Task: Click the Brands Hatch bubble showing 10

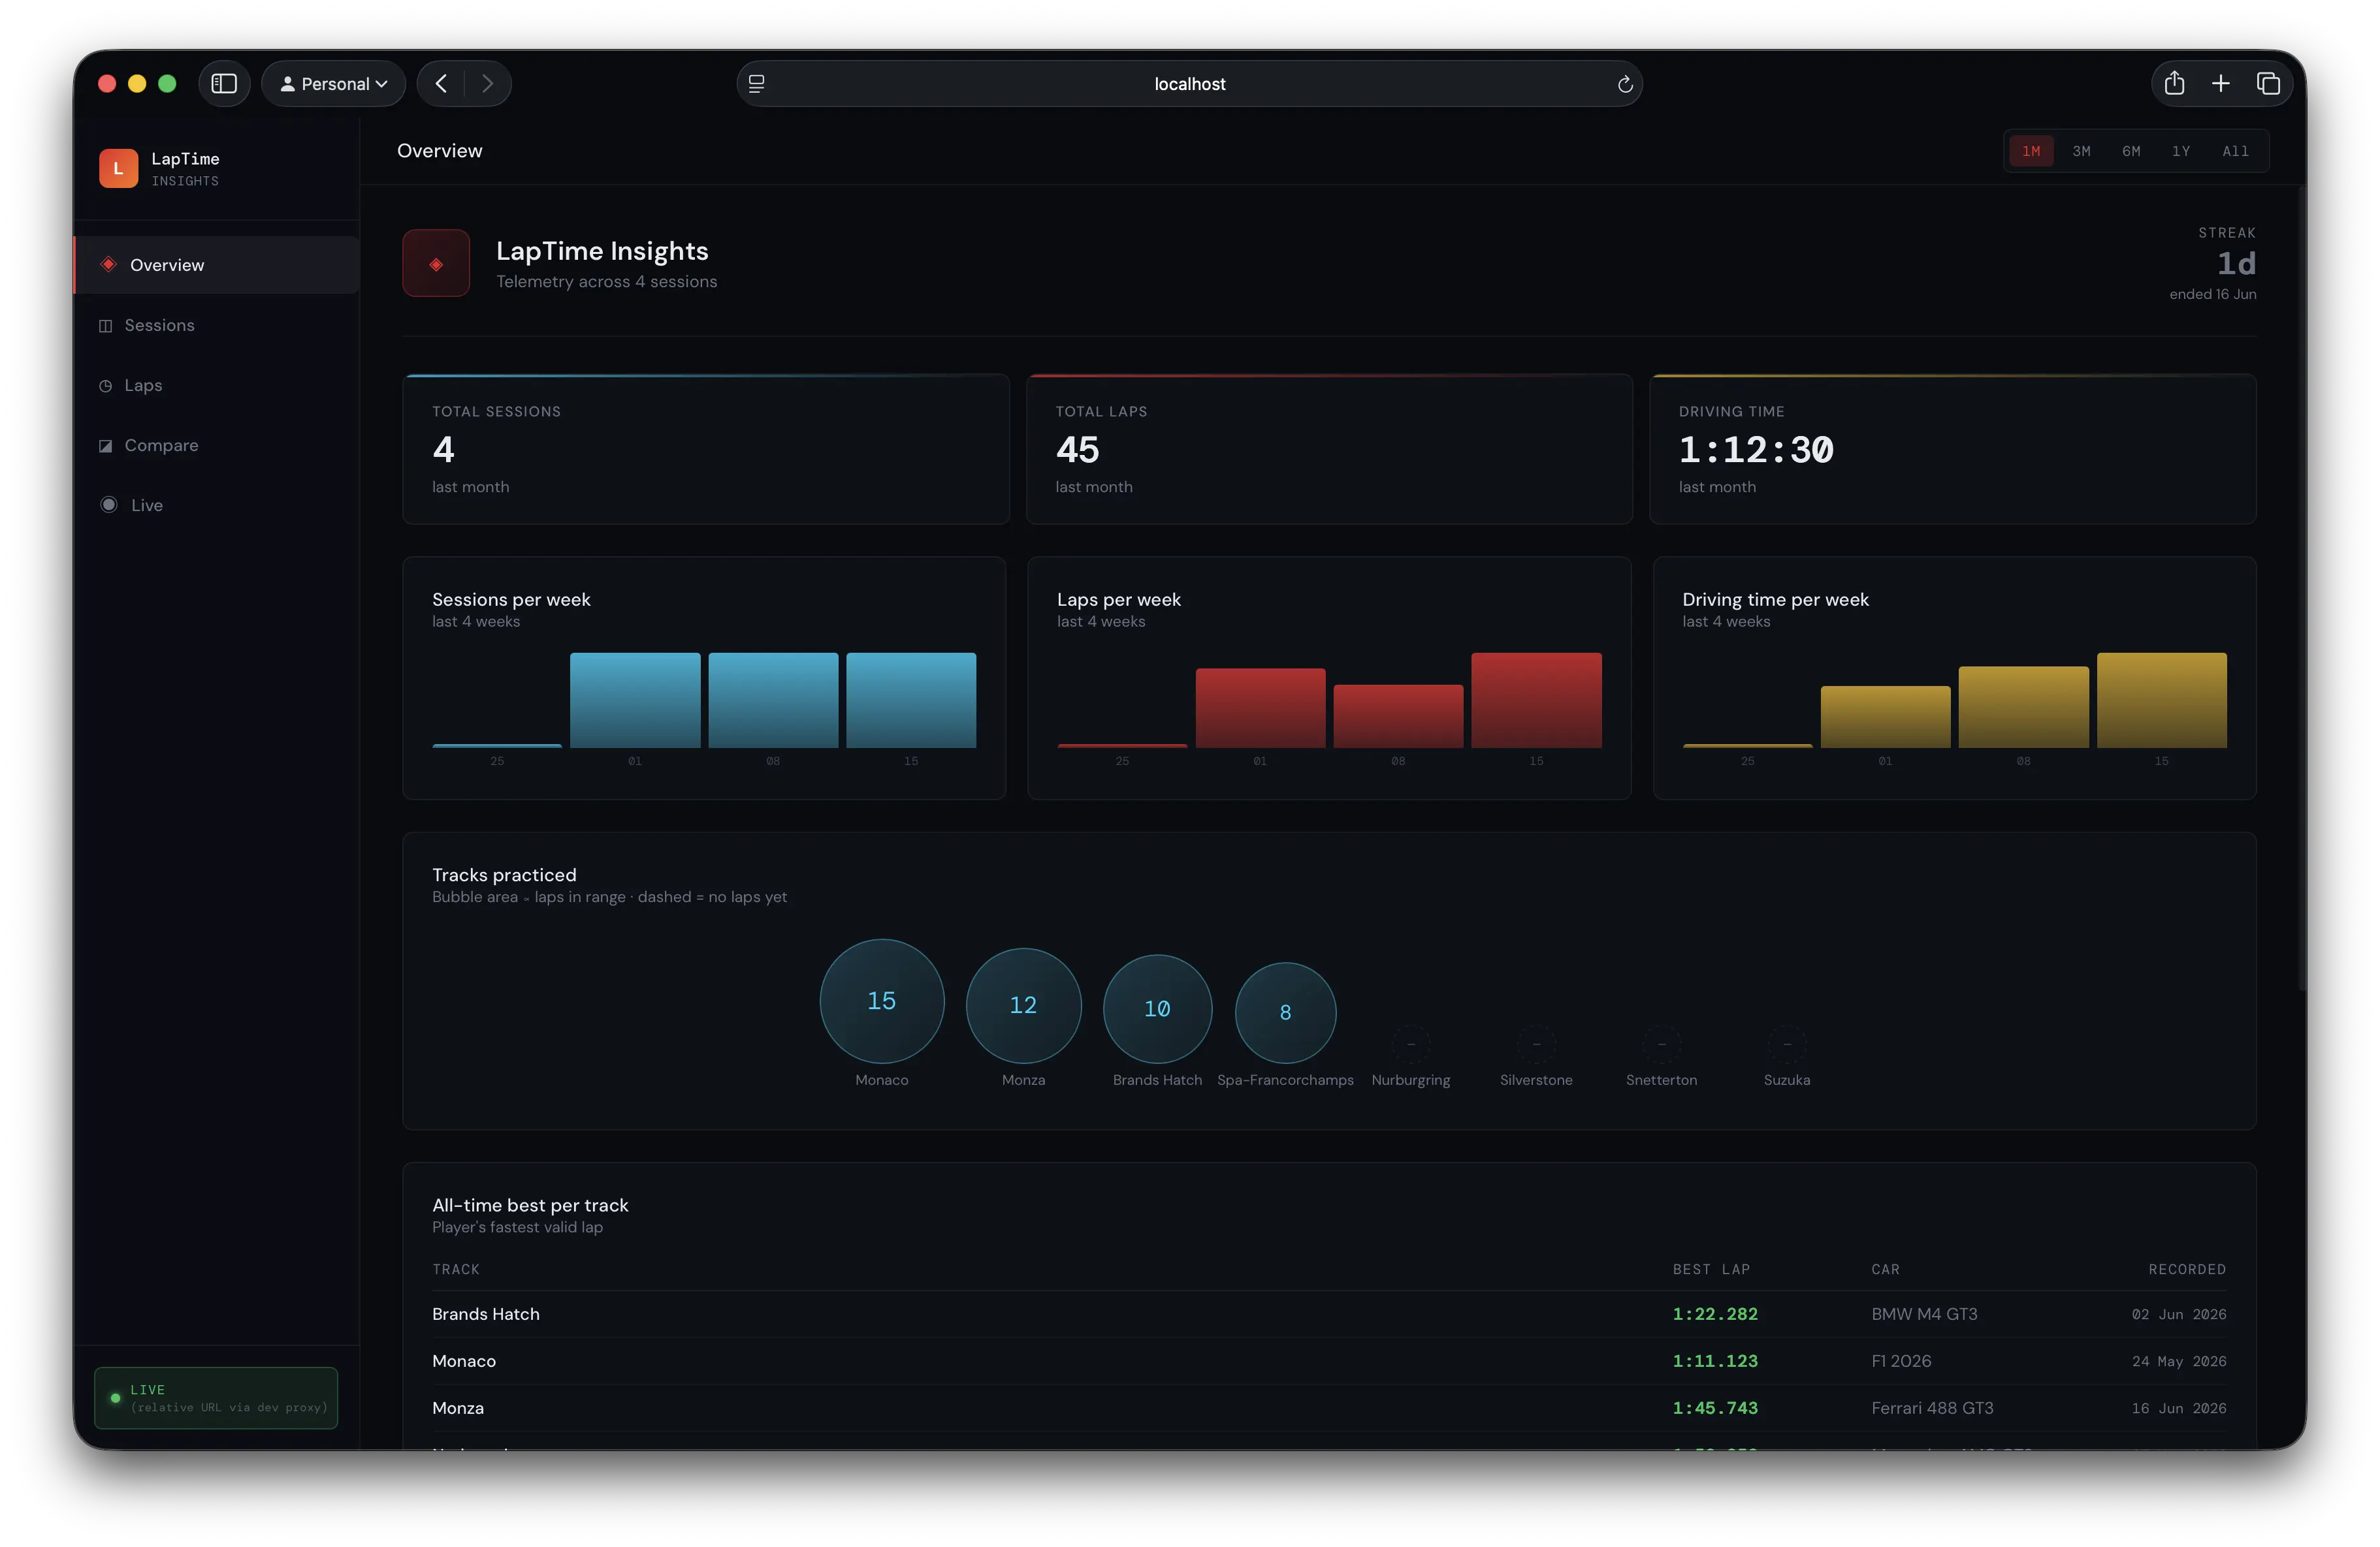Action: [x=1157, y=1008]
